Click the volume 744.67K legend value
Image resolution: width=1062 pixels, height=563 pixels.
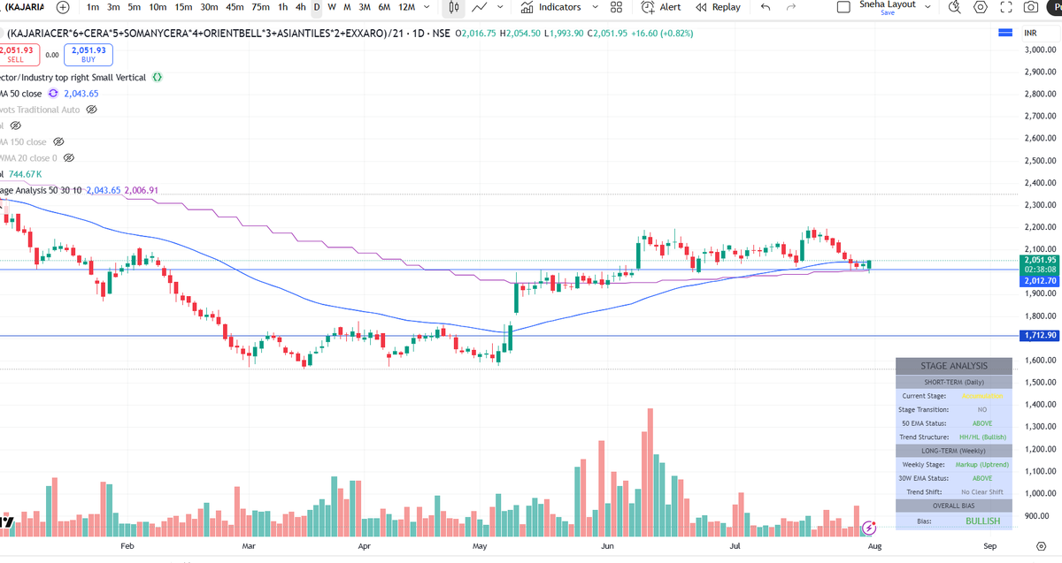[27, 174]
